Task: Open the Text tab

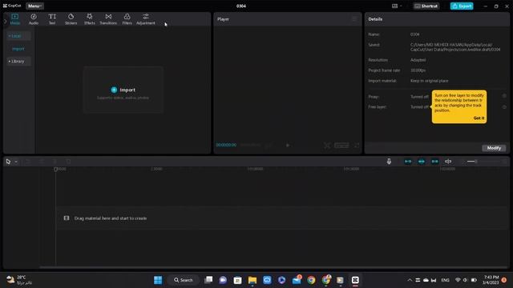Action: 52,19
